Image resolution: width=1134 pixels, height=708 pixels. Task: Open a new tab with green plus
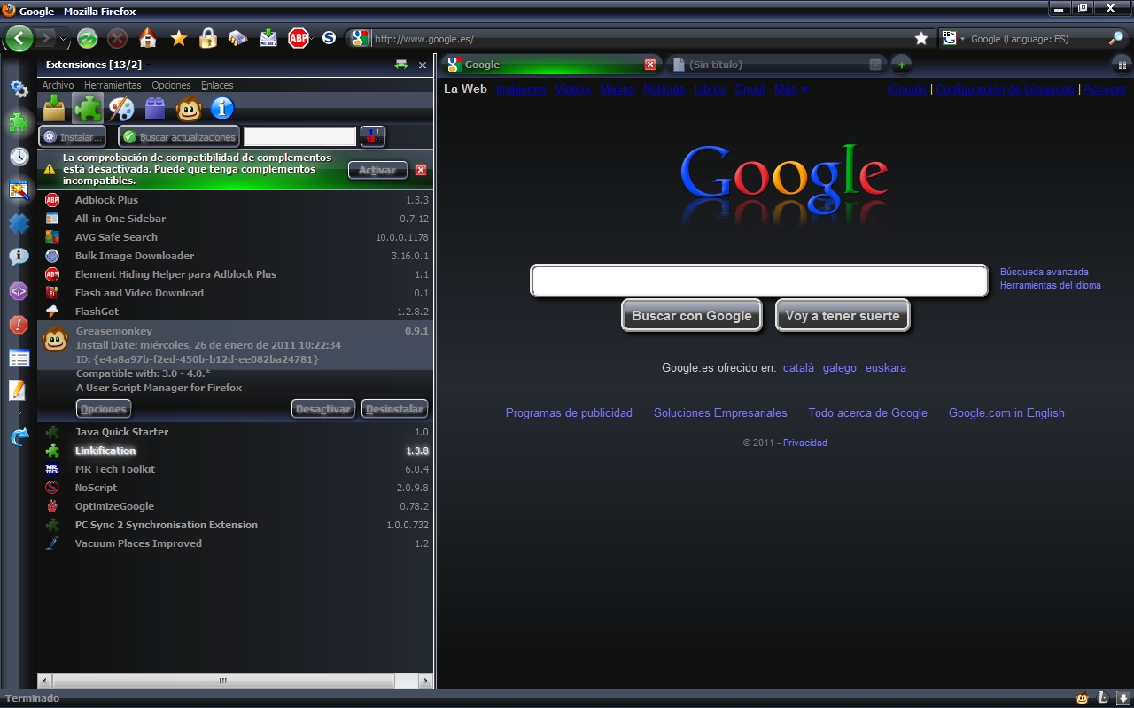[x=900, y=65]
